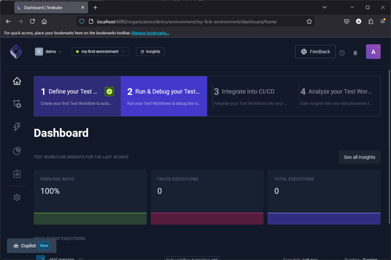This screenshot has width=391, height=260.
Task: Expand the my-first-environment selector
Action: 100,51
